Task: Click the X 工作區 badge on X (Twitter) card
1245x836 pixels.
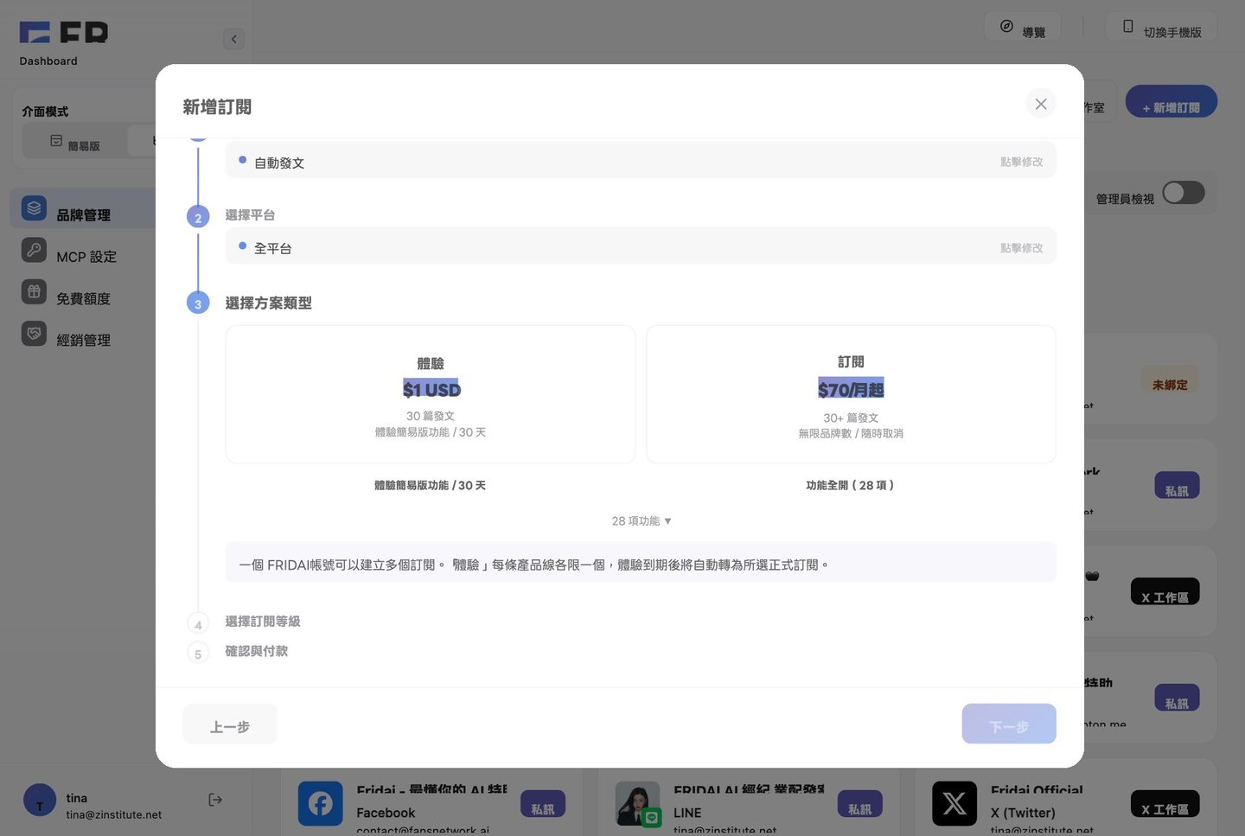Action: pyautogui.click(x=1165, y=804)
